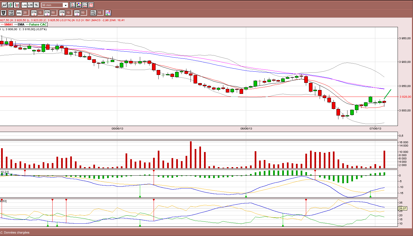
Task: Click the 3 850,00 price axis label
Action: point(405,86)
